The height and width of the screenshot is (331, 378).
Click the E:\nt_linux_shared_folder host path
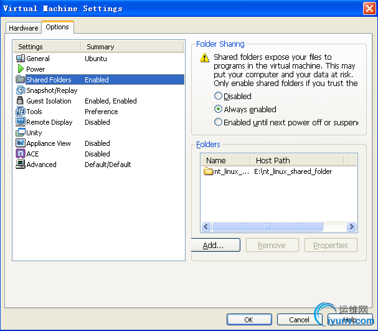click(293, 171)
